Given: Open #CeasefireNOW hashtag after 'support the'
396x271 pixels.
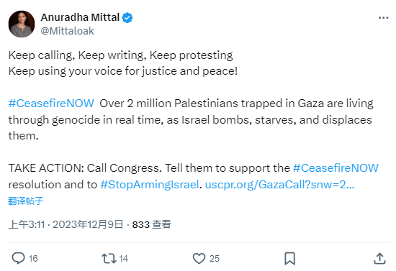Looking at the screenshot, I should click(336, 168).
